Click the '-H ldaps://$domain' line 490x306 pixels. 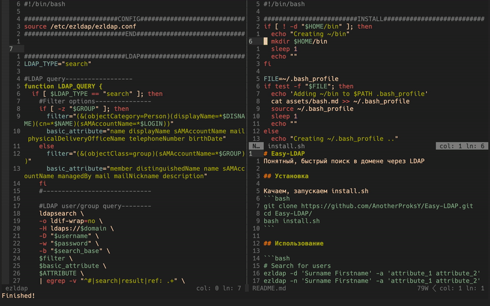pos(76,228)
